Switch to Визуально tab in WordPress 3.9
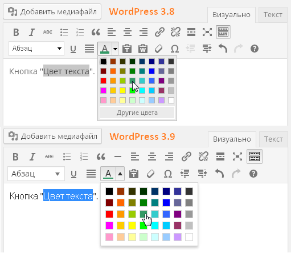 [232, 139]
